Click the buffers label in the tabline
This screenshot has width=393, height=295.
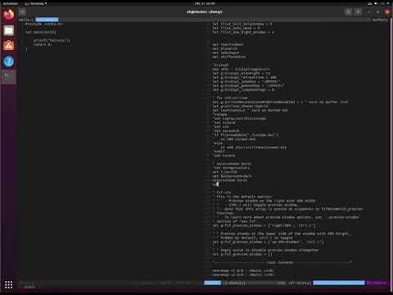380,20
